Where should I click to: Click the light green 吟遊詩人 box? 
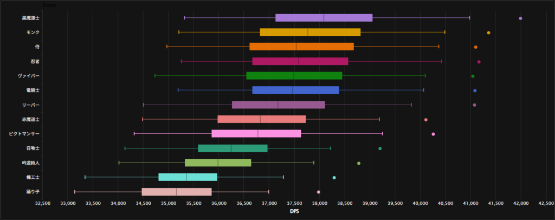tap(218, 163)
